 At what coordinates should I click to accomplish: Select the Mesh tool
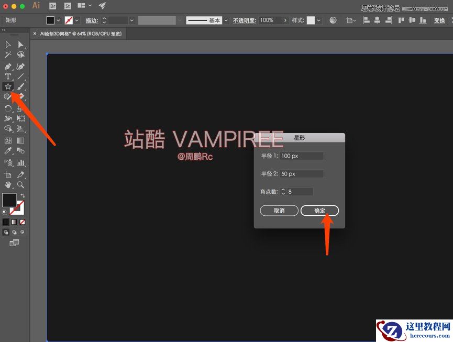8,141
